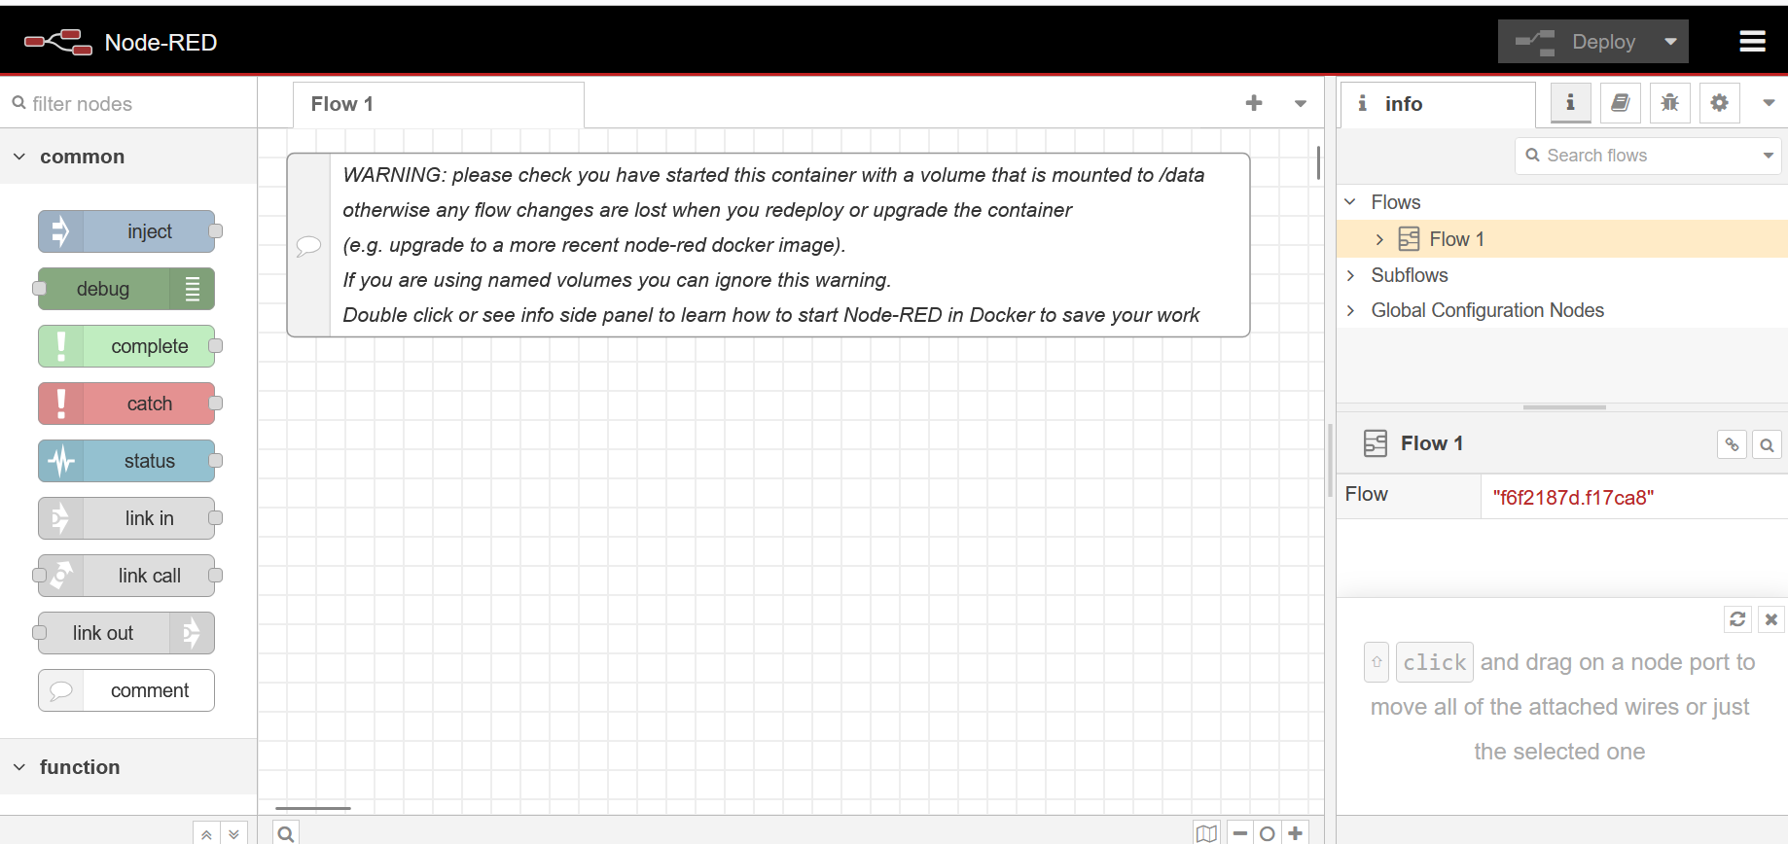Select the link out node
The width and height of the screenshot is (1788, 844).
coord(126,633)
